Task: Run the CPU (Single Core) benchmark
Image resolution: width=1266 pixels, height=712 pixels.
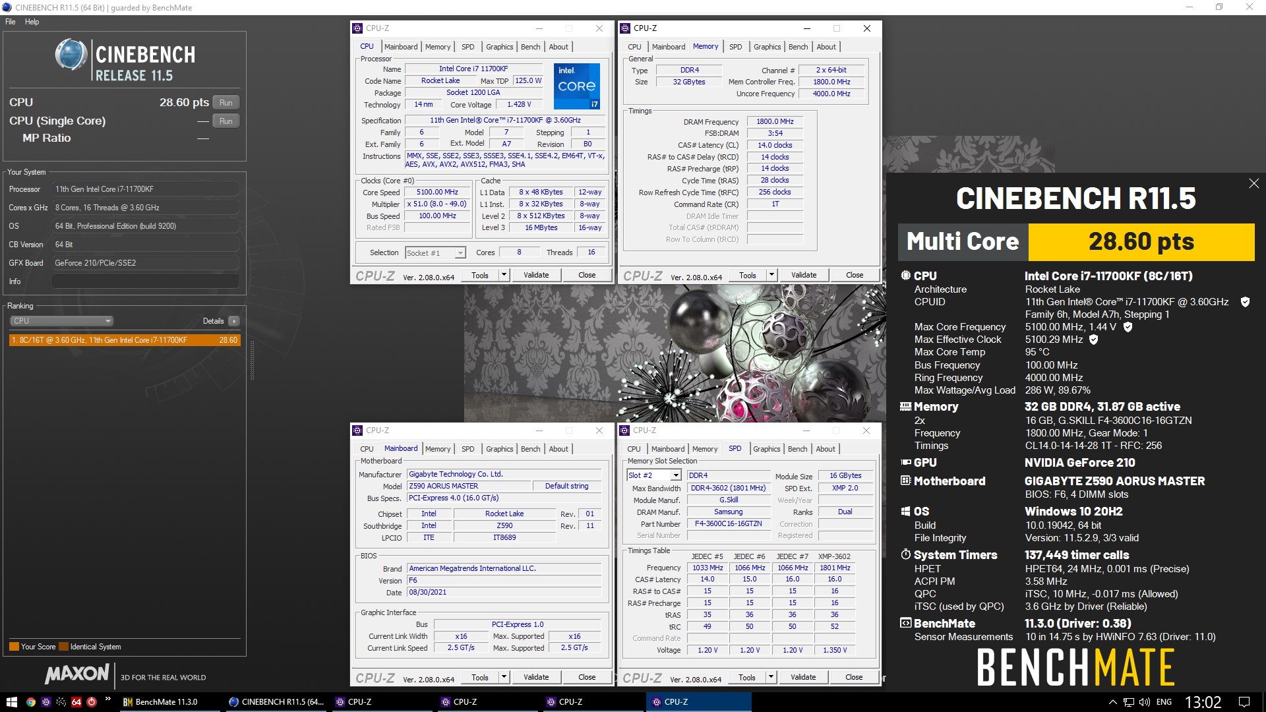Action: [x=226, y=121]
